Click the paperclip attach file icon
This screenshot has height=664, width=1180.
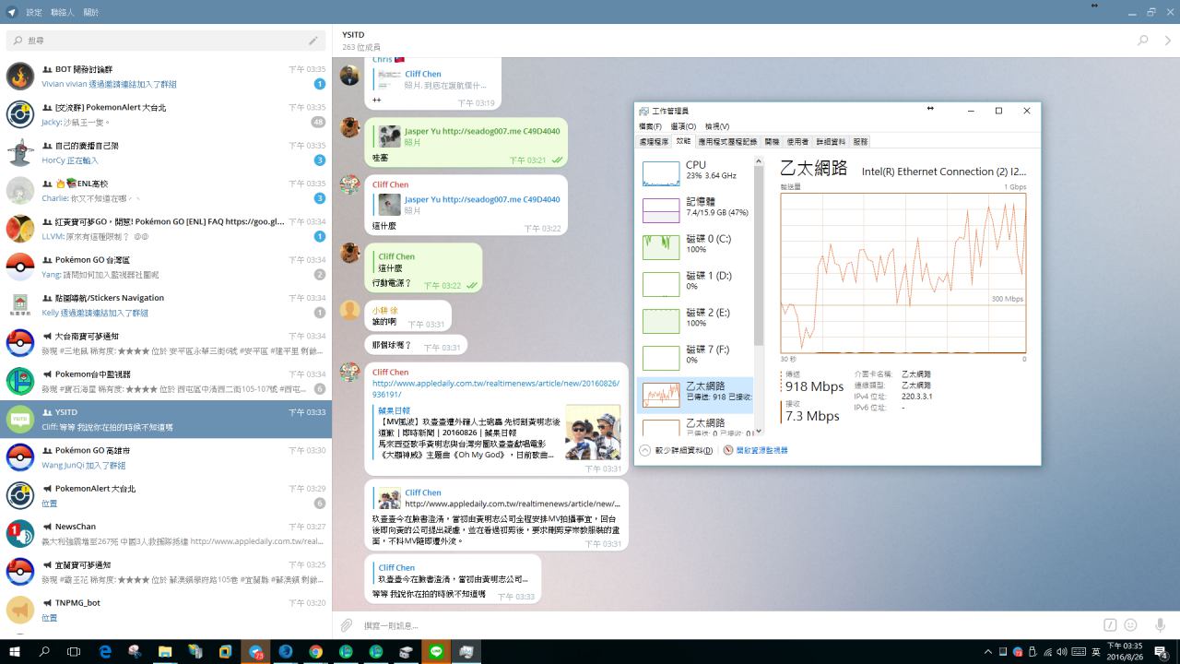pos(347,625)
